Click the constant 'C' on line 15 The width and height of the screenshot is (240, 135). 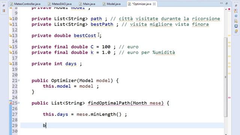92,47
